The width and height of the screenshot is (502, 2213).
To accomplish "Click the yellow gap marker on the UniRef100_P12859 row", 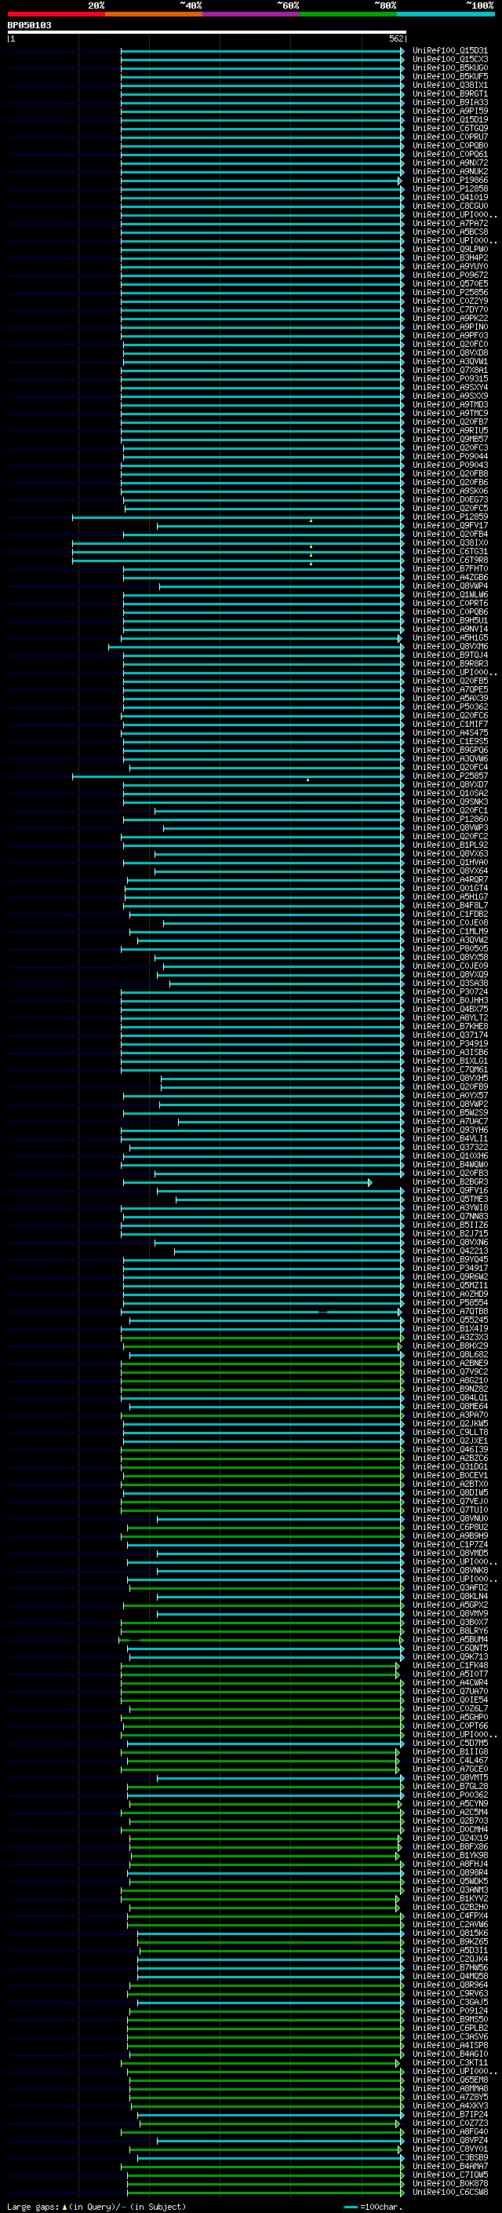I will pyautogui.click(x=311, y=520).
